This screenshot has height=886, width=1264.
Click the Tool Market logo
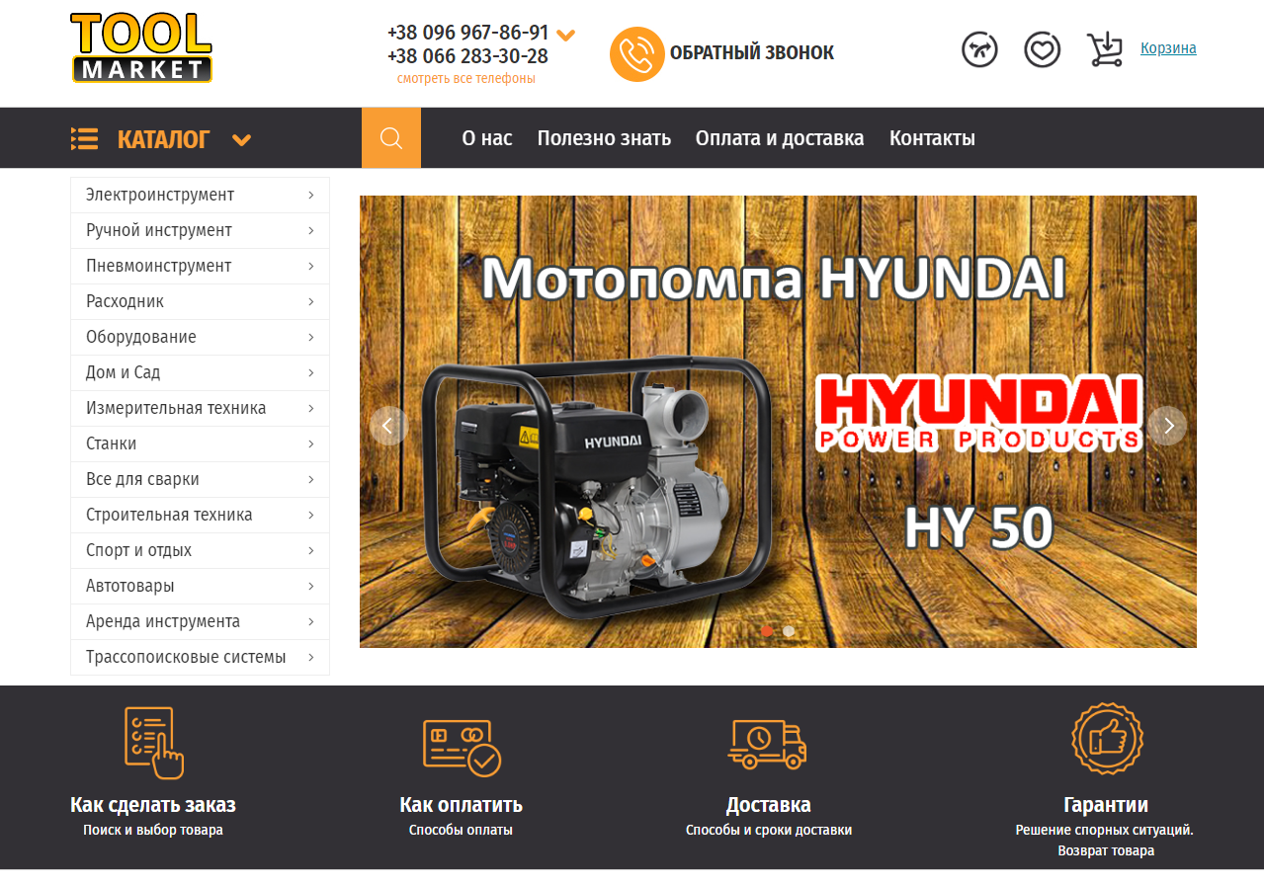(141, 47)
